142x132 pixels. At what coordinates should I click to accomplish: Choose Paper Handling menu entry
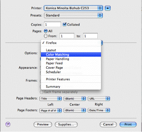[x=71, y=59]
